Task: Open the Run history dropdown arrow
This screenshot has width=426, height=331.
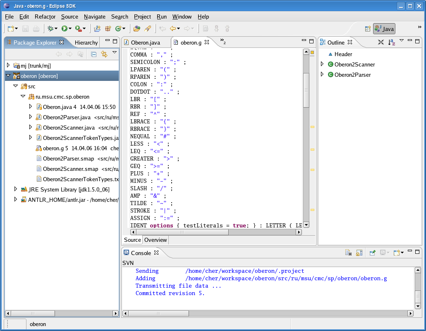Action: [70, 28]
